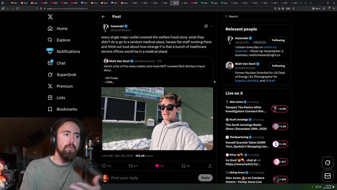337x190 pixels.
Task: Close the active X browser tab
Action: 177,3
